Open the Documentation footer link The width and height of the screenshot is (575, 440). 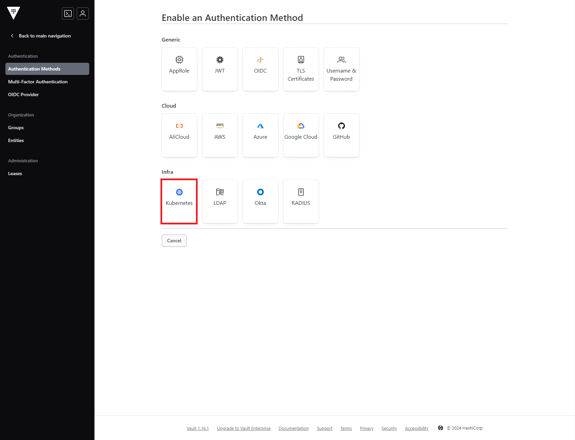click(294, 428)
